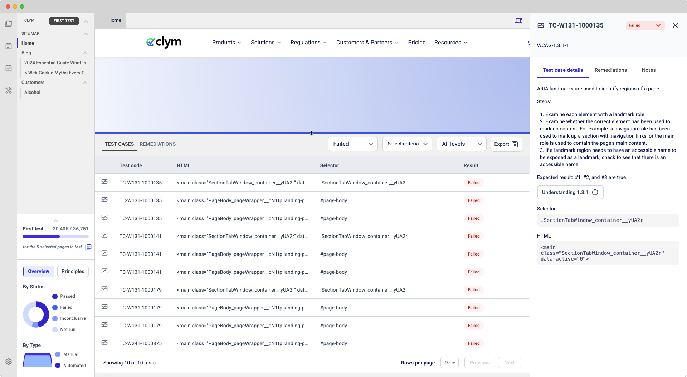The image size is (687, 377).
Task: Open the tools wrench icon in left rail
Action: [9, 90]
